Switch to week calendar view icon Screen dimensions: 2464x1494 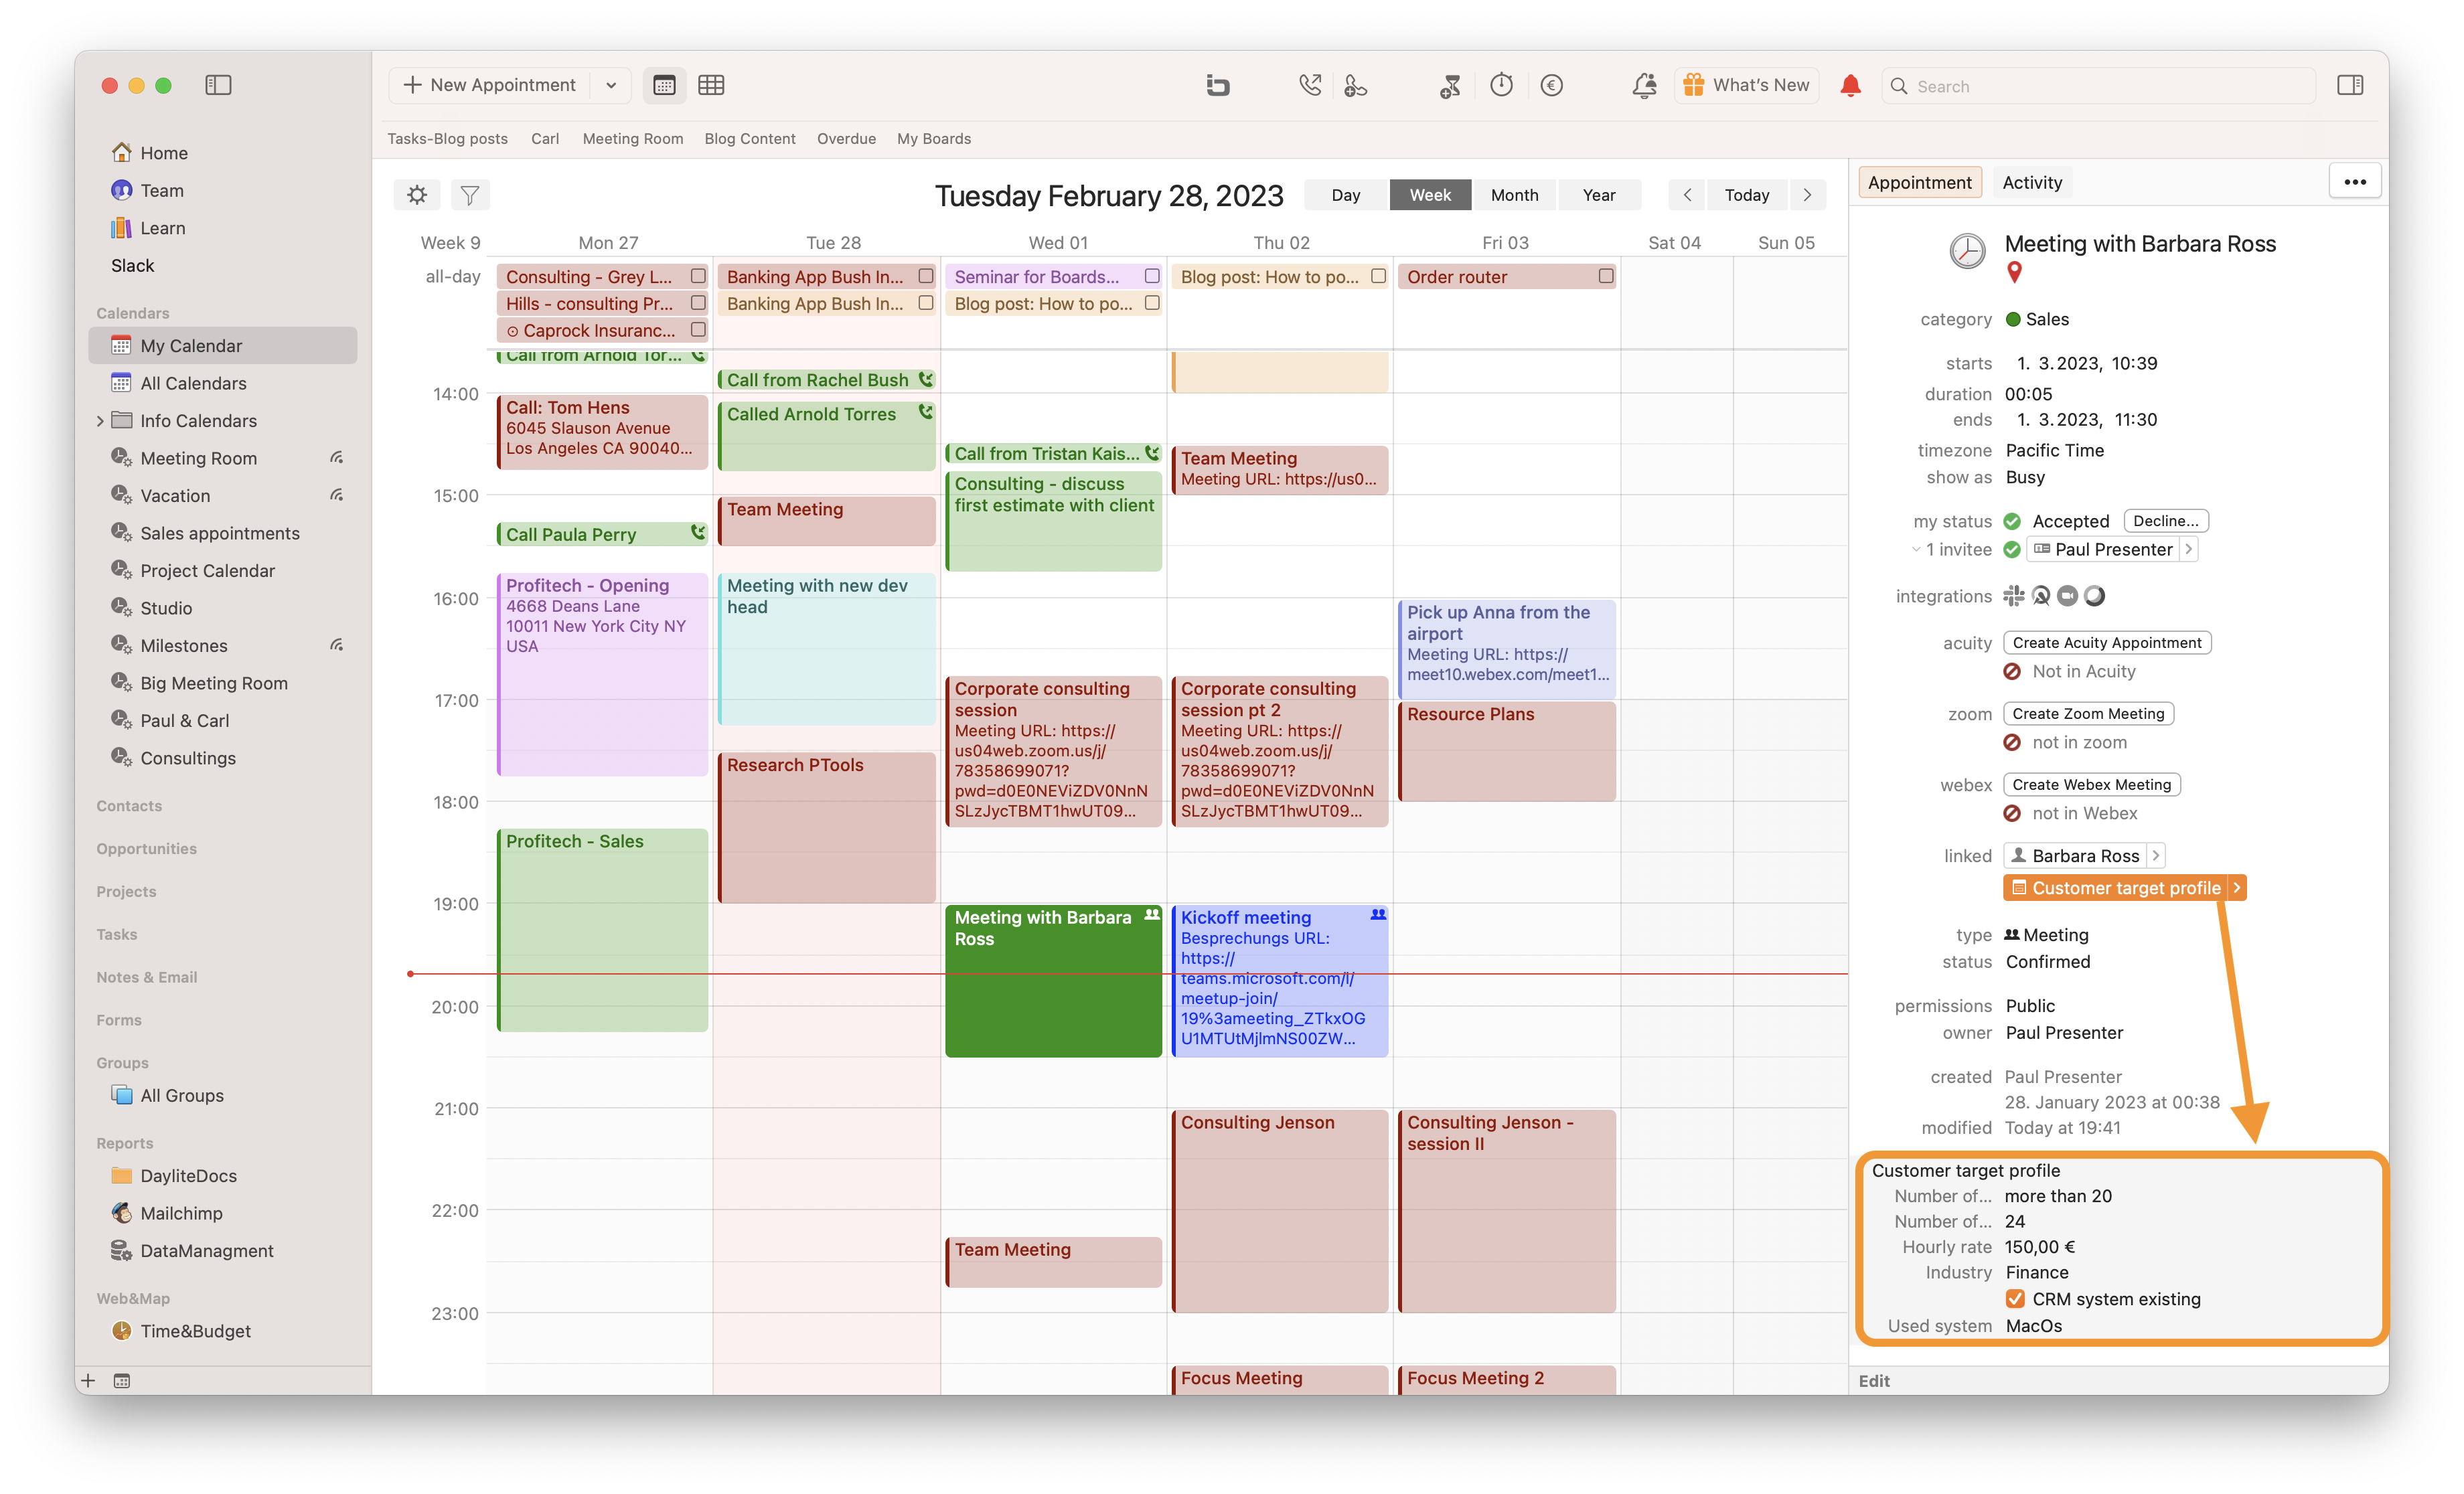pyautogui.click(x=664, y=85)
